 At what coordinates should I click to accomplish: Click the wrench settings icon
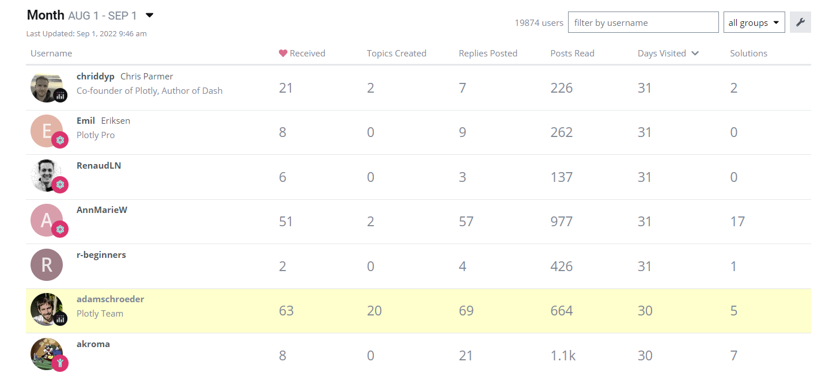click(800, 22)
